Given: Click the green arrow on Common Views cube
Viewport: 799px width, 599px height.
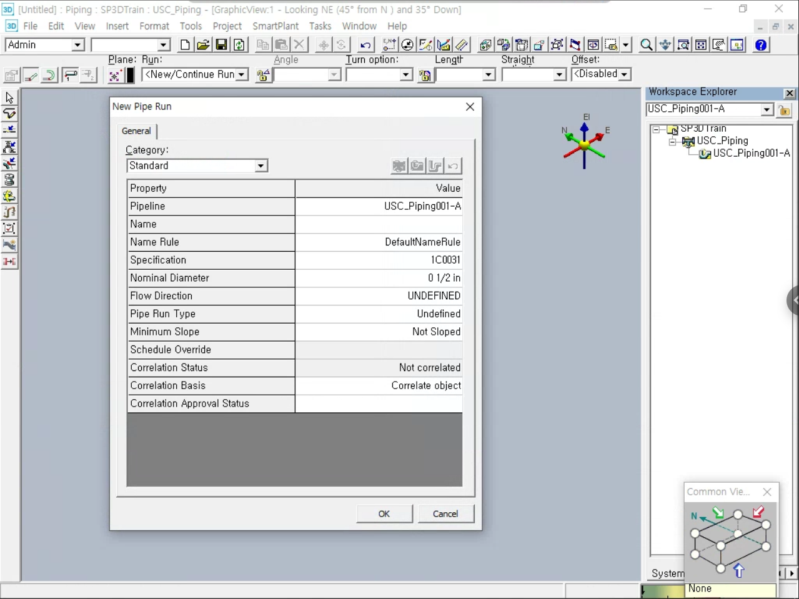Looking at the screenshot, I should click(x=718, y=513).
